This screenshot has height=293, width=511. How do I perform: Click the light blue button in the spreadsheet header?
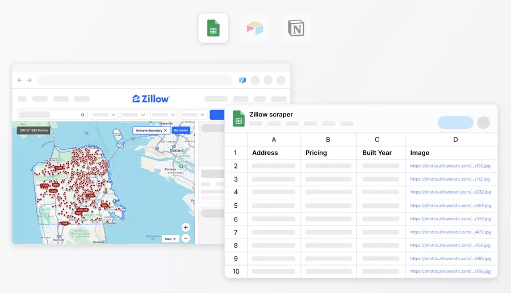click(455, 123)
